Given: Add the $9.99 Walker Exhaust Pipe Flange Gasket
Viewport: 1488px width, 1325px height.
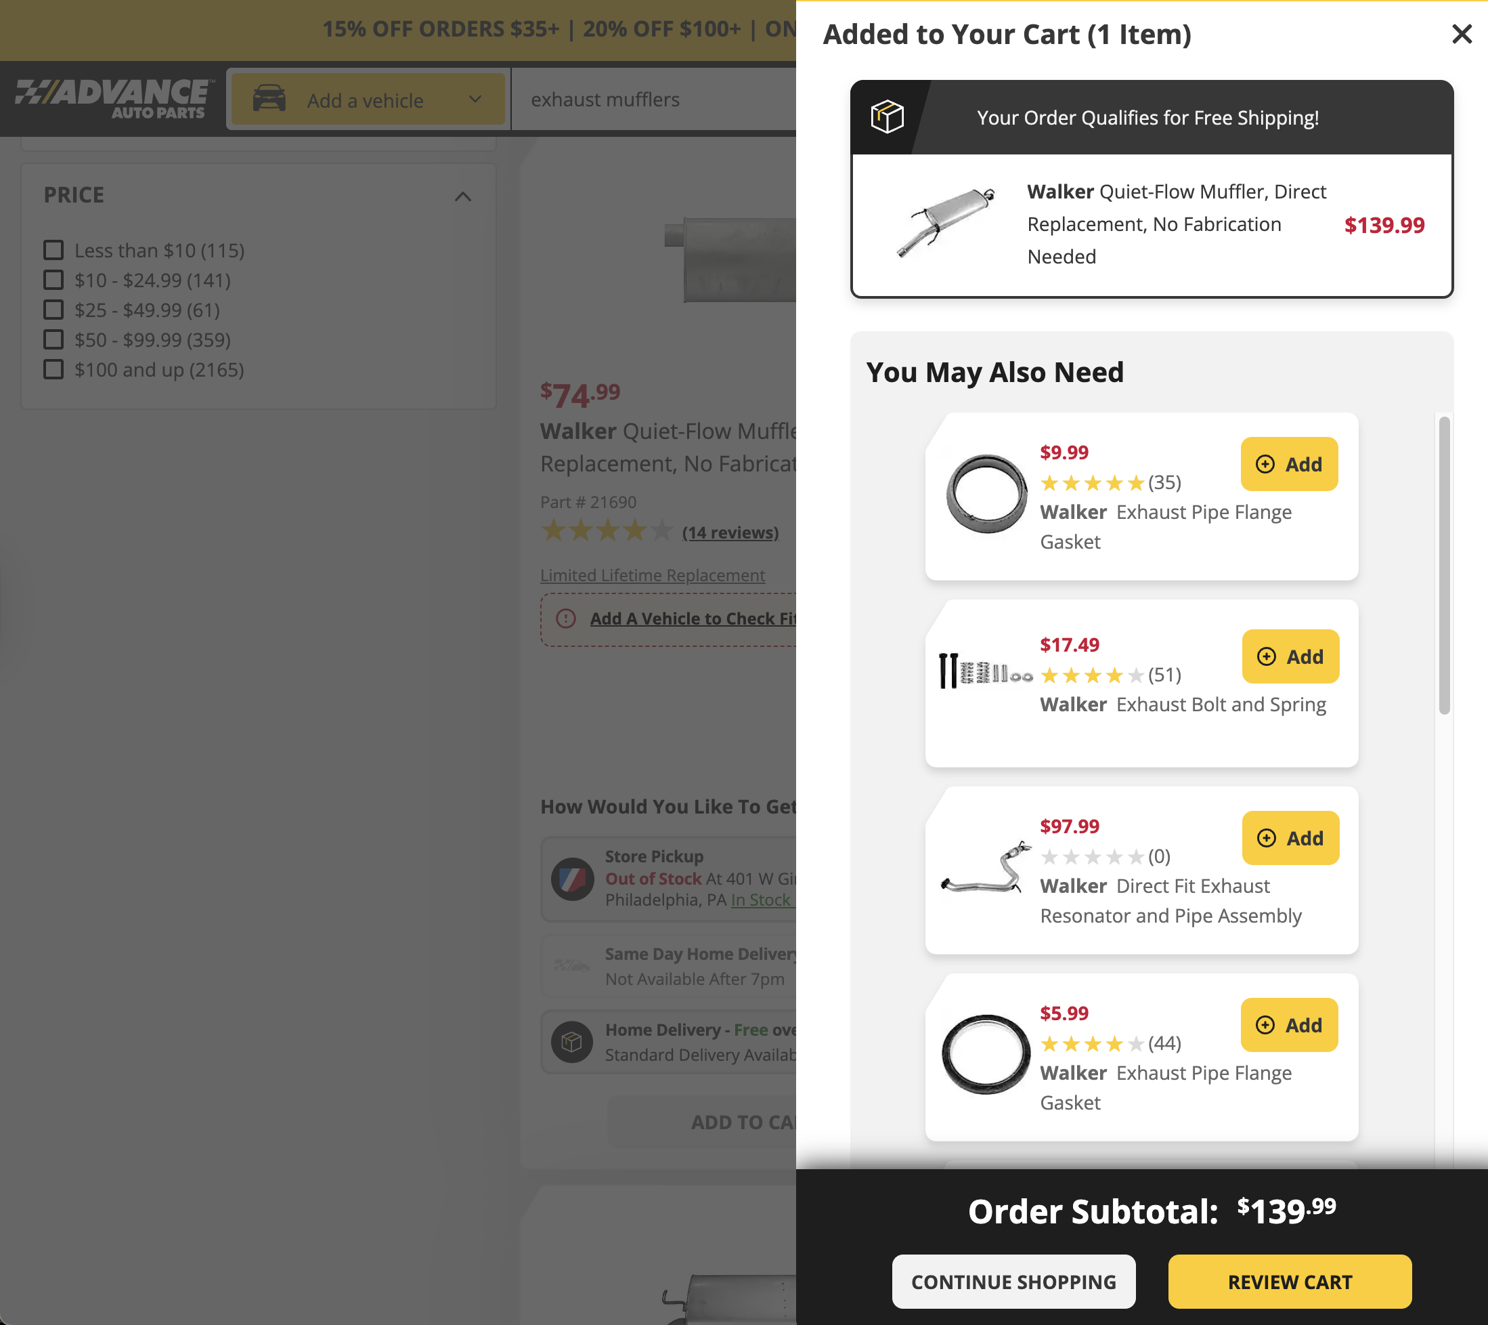Looking at the screenshot, I should click(1288, 464).
